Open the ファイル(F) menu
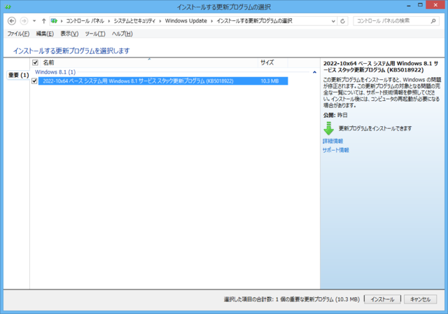448x314 pixels. click(18, 34)
